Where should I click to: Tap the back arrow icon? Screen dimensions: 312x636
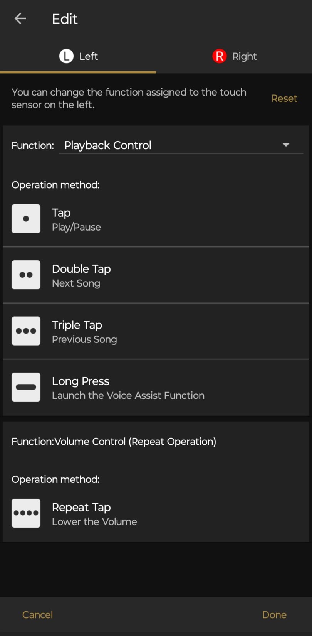(x=20, y=19)
